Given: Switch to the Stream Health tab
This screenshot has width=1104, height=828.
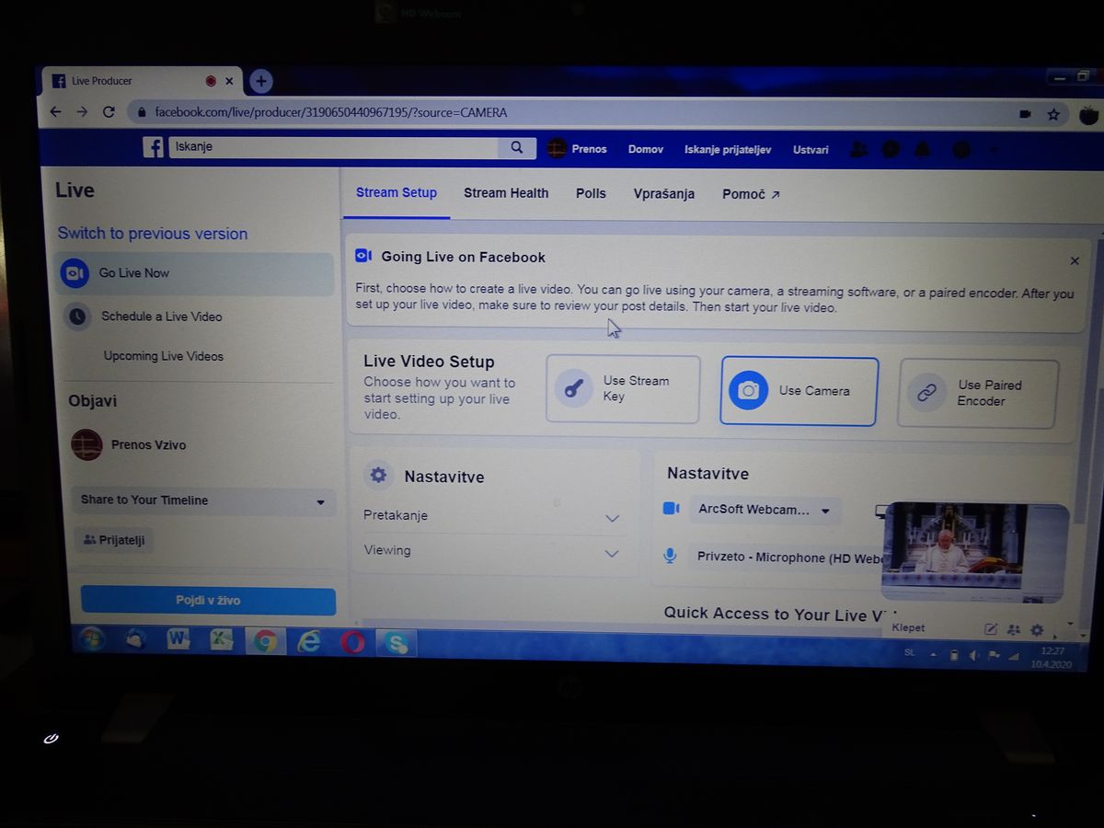Looking at the screenshot, I should 506,193.
